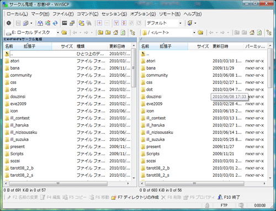276x211 pixels.
Task: Click the Synchronize directories icon
Action: click(47, 23)
